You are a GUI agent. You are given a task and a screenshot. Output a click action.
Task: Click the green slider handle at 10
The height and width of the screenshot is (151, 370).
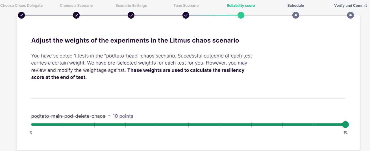[345, 125]
